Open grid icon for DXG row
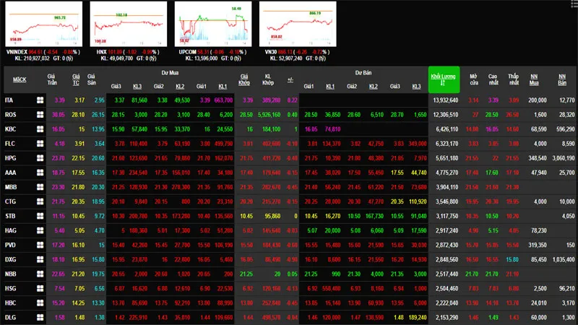The height and width of the screenshot is (325, 578). pyautogui.click(x=40, y=259)
